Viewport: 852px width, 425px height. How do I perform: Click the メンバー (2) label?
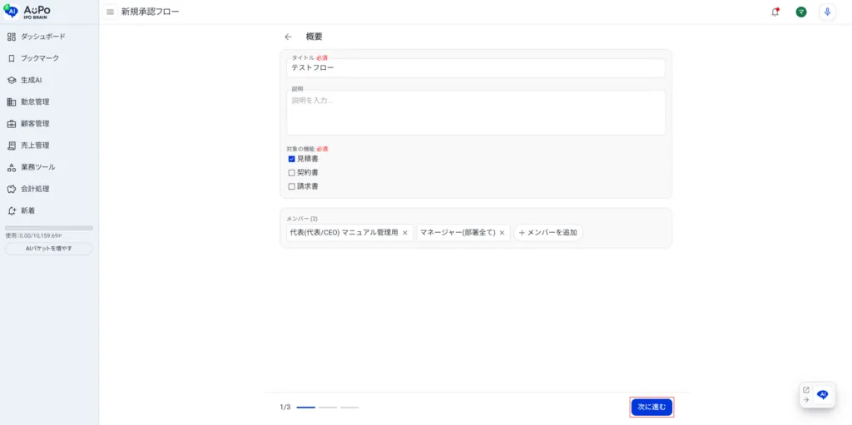302,219
